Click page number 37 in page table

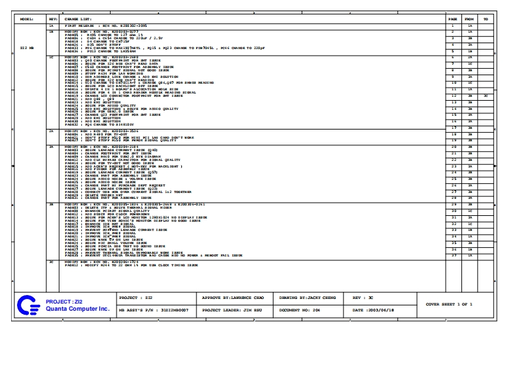(452, 255)
